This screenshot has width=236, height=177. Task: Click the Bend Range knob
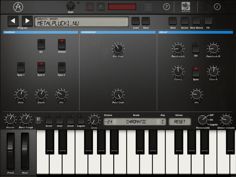pos(26,119)
